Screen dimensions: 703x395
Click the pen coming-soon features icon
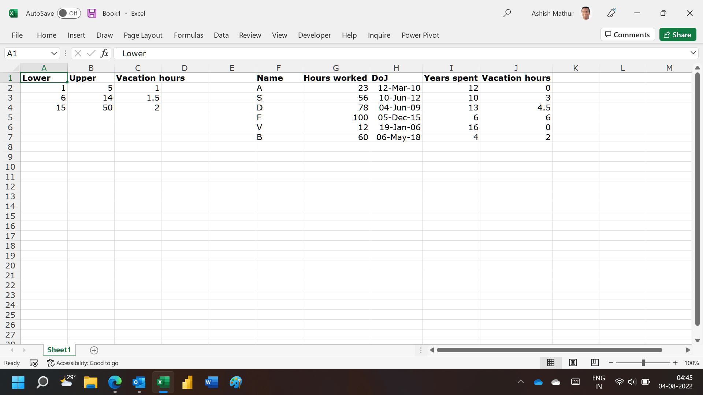(611, 13)
